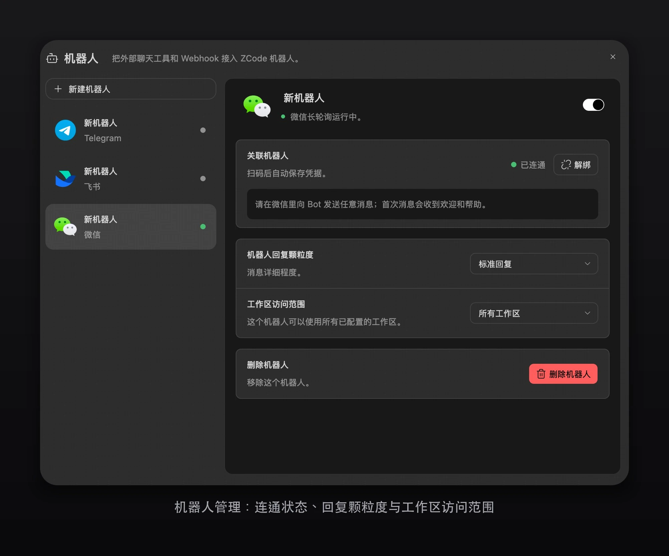Screen dimensions: 669x556
Task: Click green dot beside 微信长轮询运行中
Action: (x=283, y=116)
